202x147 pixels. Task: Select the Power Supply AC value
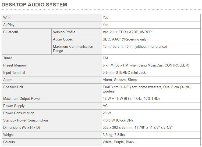[105, 106]
